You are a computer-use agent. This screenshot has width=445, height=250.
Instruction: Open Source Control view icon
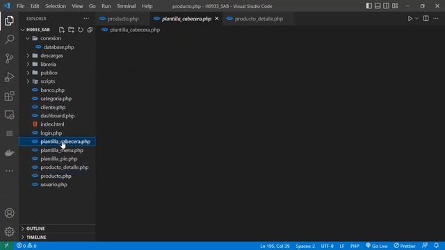point(9,58)
